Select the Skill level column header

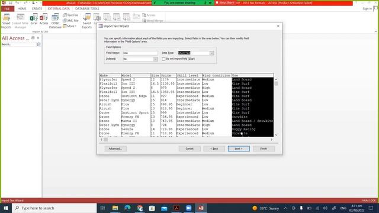[189, 75]
